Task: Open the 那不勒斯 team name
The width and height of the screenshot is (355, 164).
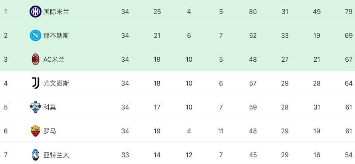Action: [x=56, y=36]
